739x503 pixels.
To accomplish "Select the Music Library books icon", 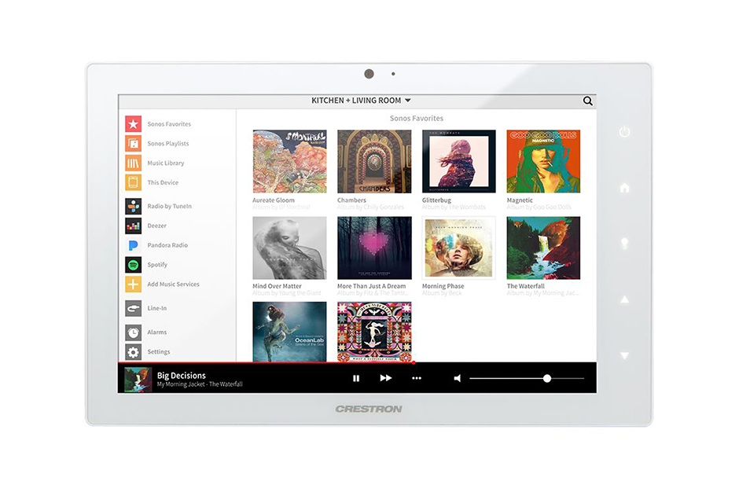I will click(134, 163).
